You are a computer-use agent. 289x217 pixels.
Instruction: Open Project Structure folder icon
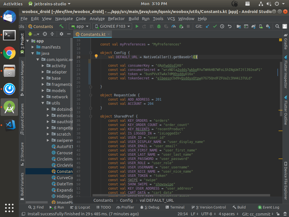coord(239,26)
